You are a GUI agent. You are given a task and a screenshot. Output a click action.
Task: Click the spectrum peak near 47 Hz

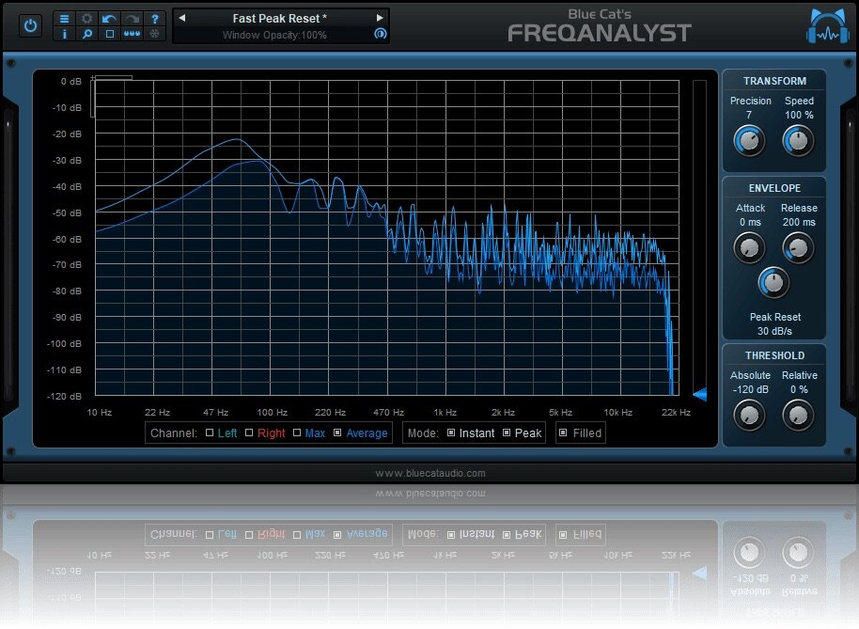pyautogui.click(x=237, y=140)
